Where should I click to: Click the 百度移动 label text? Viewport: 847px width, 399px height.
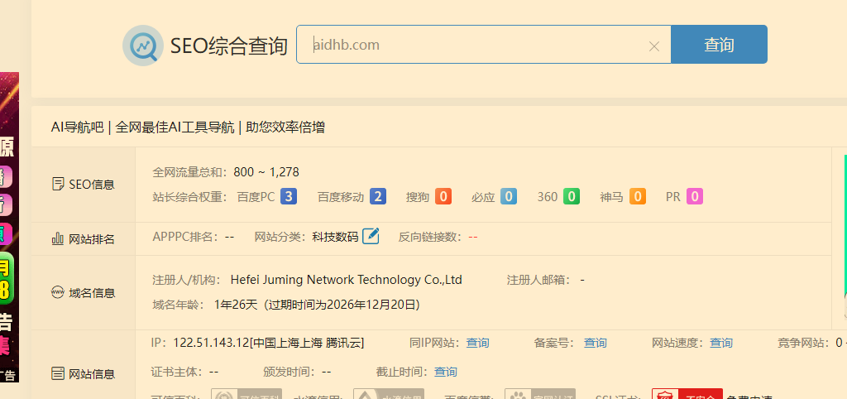[341, 197]
